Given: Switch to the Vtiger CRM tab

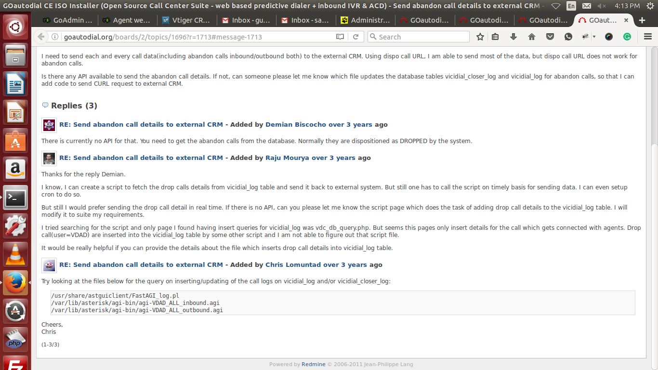Looking at the screenshot, I should pyautogui.click(x=186, y=20).
